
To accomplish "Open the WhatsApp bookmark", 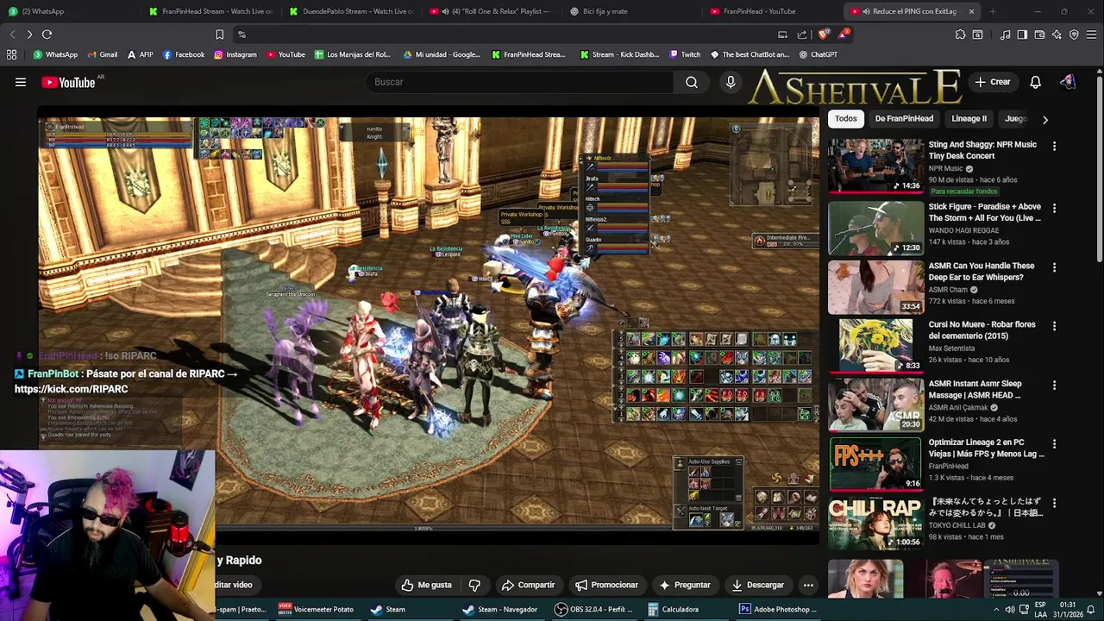I will click(55, 54).
